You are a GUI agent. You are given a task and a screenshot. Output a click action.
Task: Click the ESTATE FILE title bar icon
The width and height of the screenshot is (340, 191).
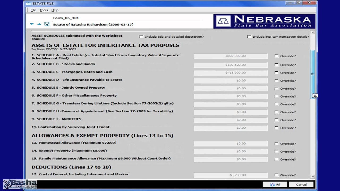(x=28, y=3)
